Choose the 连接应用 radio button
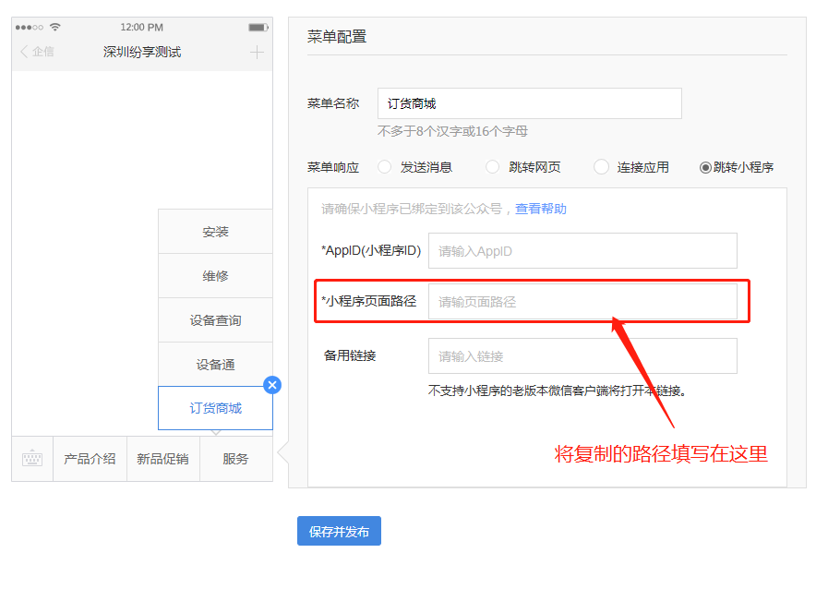Screen dimensions: 828x589 click(x=601, y=167)
